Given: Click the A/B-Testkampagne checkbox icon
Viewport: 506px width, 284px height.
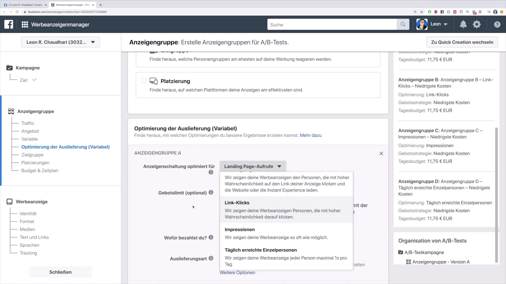Looking at the screenshot, I should point(401,252).
